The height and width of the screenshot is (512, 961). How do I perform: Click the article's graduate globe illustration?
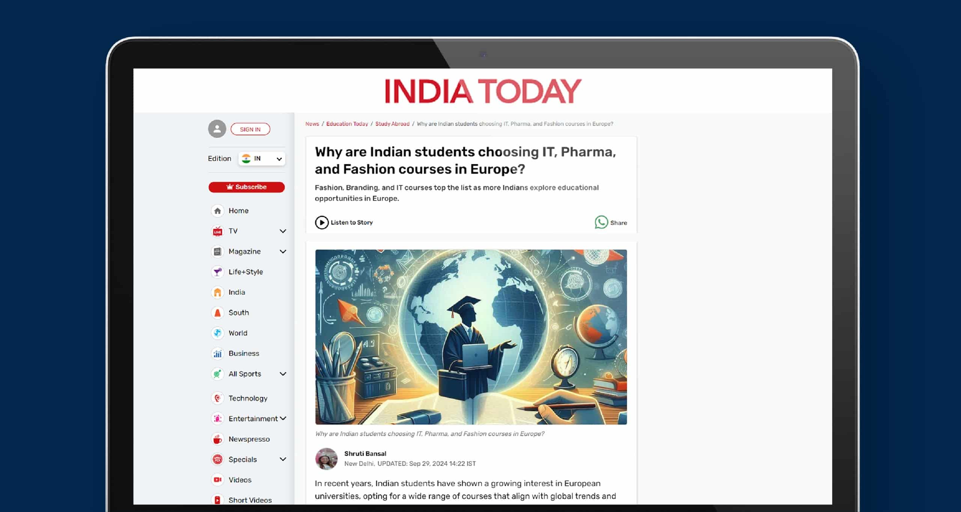(x=471, y=337)
